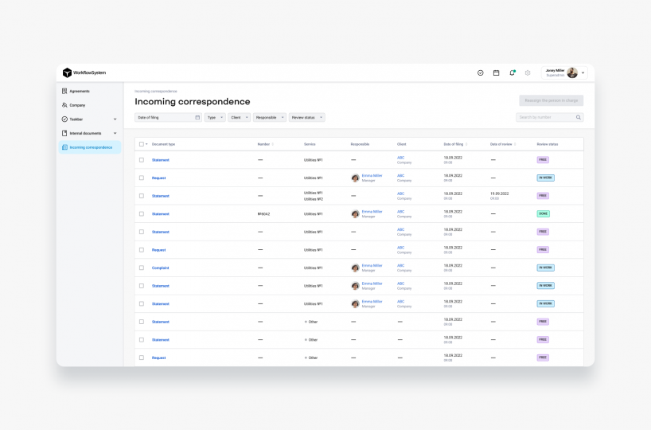Select checkbox of the first Statement row
The width and height of the screenshot is (651, 430).
[142, 160]
